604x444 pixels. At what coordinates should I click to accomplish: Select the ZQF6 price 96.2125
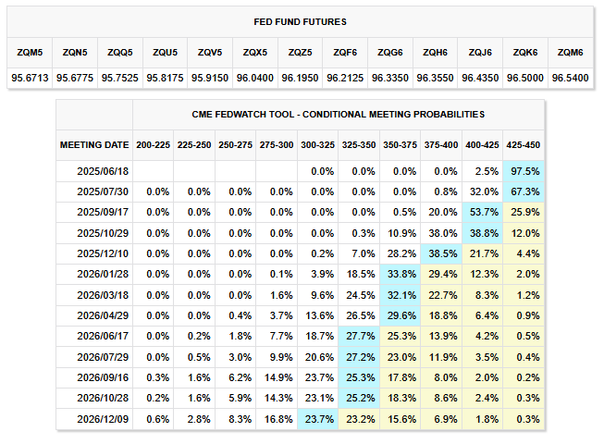pyautogui.click(x=344, y=79)
